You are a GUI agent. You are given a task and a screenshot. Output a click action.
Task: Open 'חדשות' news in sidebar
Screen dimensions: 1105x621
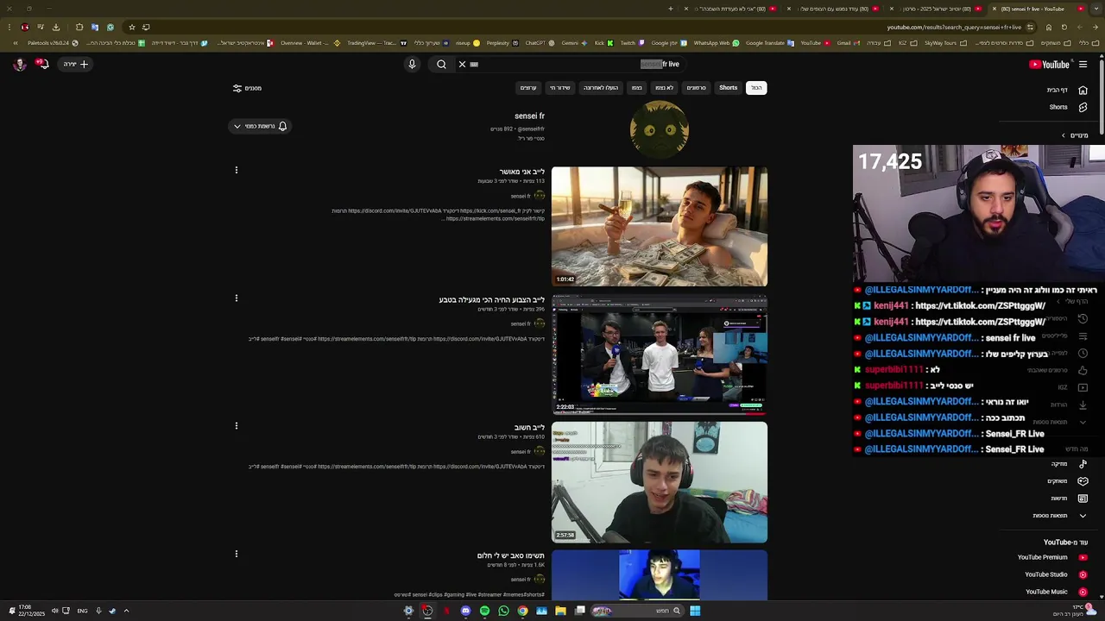click(1067, 499)
